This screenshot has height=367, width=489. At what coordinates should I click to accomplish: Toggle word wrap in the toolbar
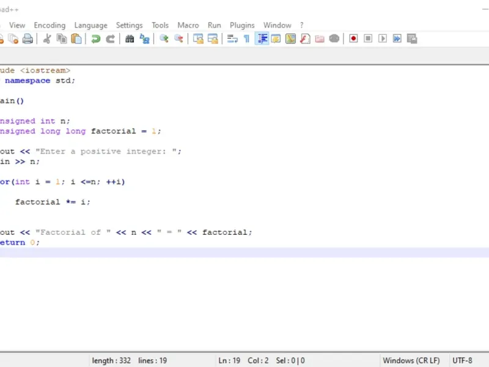point(232,39)
